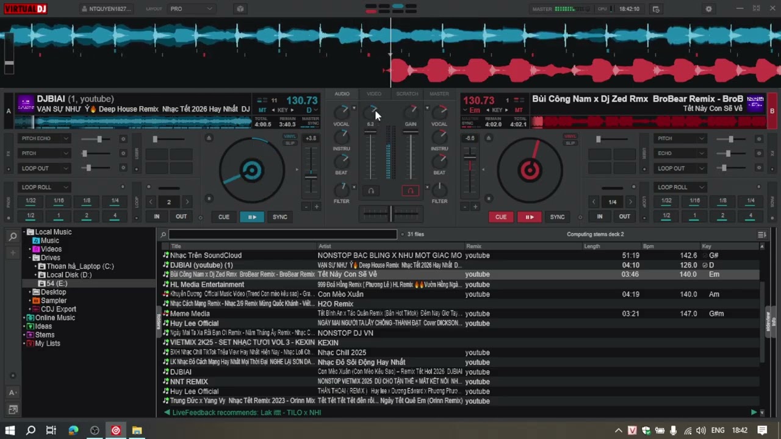The height and width of the screenshot is (439, 781).
Task: Click the first PITCH ECHO effect settings gear
Action: [x=123, y=138]
